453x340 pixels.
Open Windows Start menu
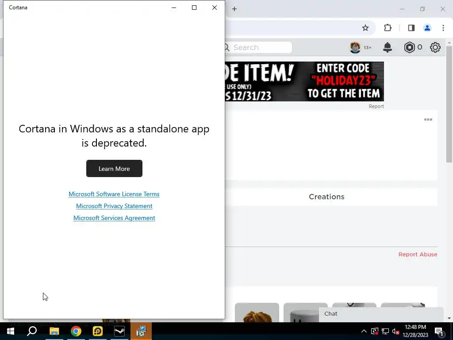[11, 331]
